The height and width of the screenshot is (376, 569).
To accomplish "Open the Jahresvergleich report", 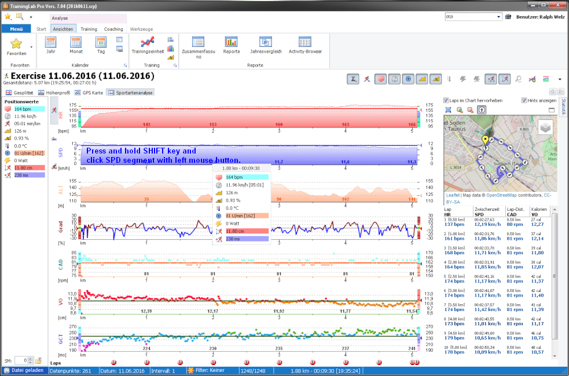I will click(x=266, y=45).
